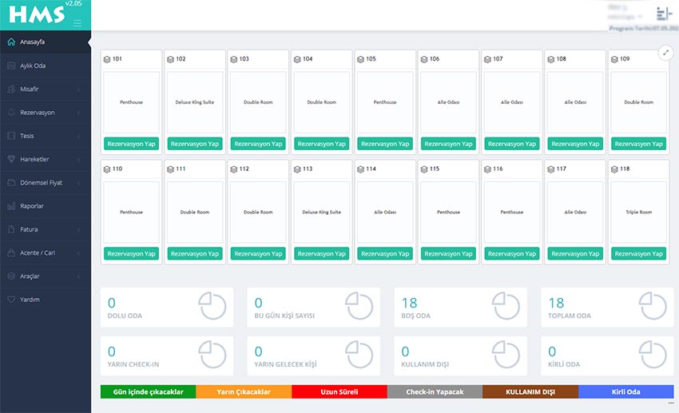The image size is (679, 413).
Task: Select the room 106 Aile Odası thumbnail
Action: 448,102
